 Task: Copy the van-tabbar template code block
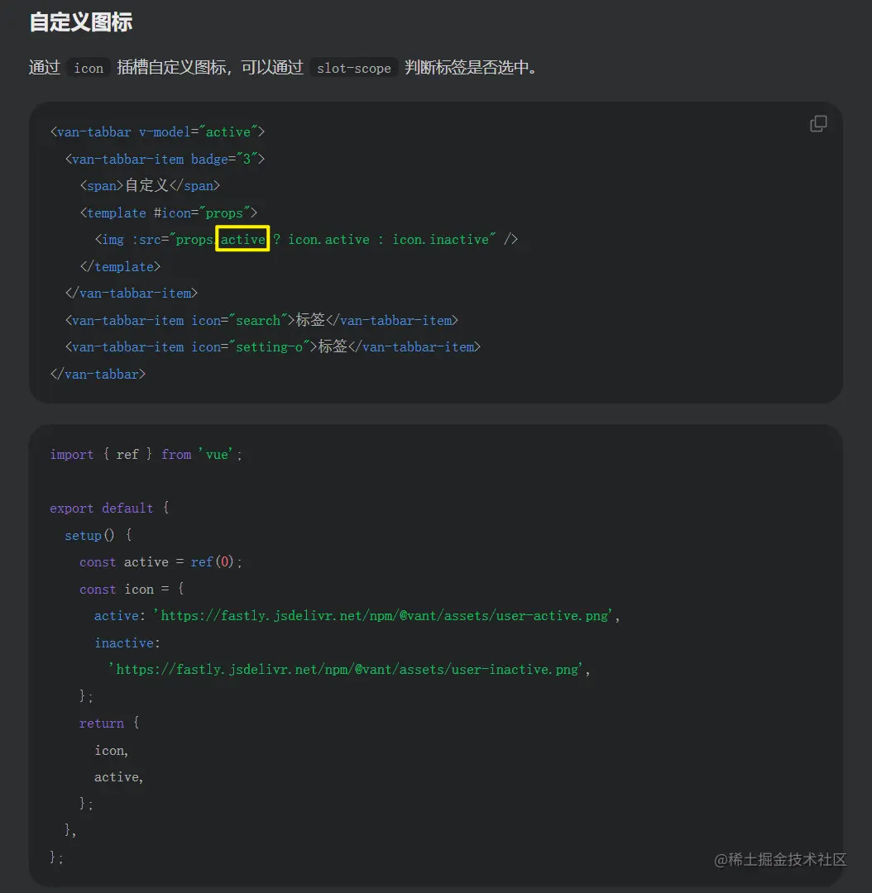pos(818,123)
